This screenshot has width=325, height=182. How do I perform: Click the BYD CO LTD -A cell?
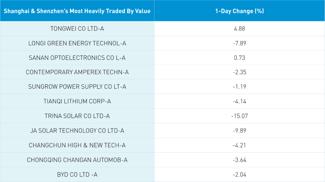click(77, 174)
